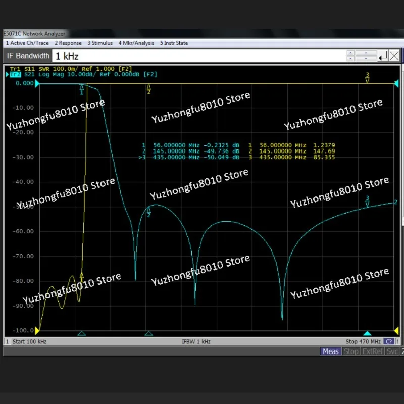Click the Svc status indicator
The image size is (404, 404).
point(392,351)
